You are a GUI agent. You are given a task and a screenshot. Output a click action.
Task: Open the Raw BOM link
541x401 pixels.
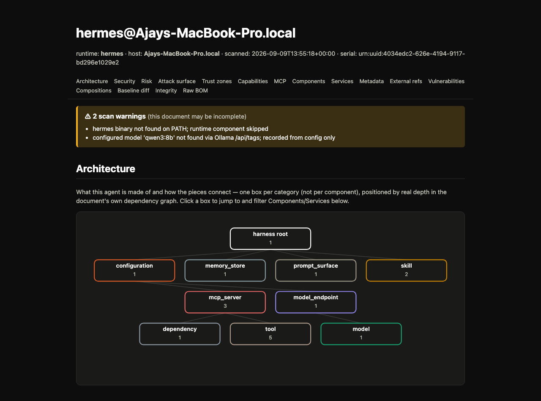point(195,90)
